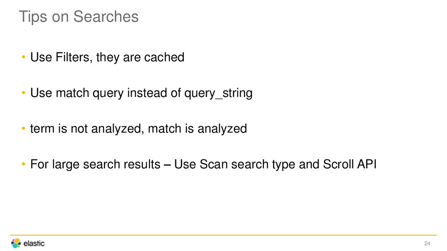Screen dimensions: 447x251
Task: Click the 'Use Filters, they are cached' line
Action: [x=107, y=57]
